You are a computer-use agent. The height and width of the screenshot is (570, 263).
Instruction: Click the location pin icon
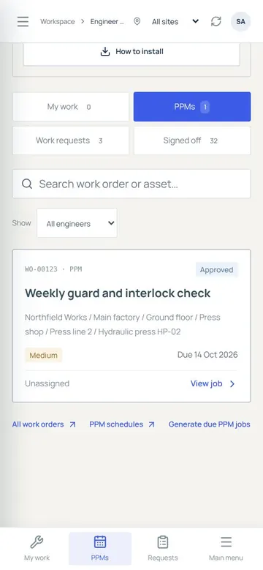[137, 21]
